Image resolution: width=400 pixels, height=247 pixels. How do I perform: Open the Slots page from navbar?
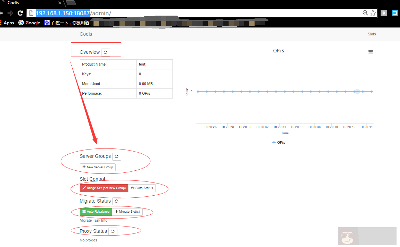click(372, 34)
